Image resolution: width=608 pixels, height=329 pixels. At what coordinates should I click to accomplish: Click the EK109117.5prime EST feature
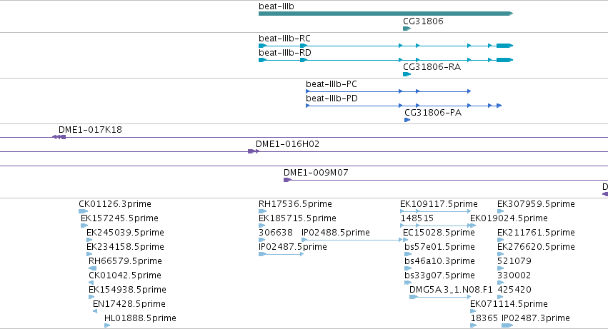point(435,211)
